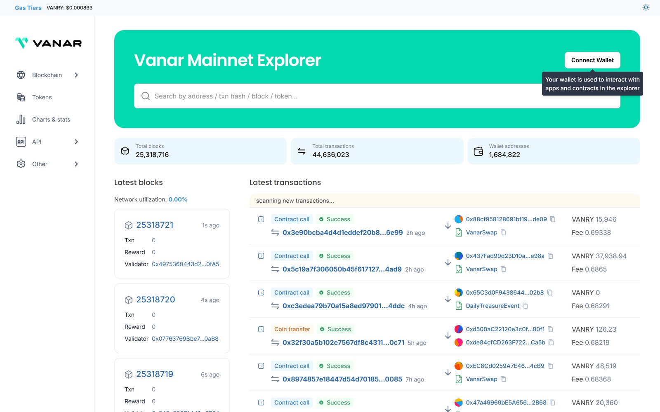Open address 0x88cf958128691bf19...de09
The image size is (660, 412).
506,219
